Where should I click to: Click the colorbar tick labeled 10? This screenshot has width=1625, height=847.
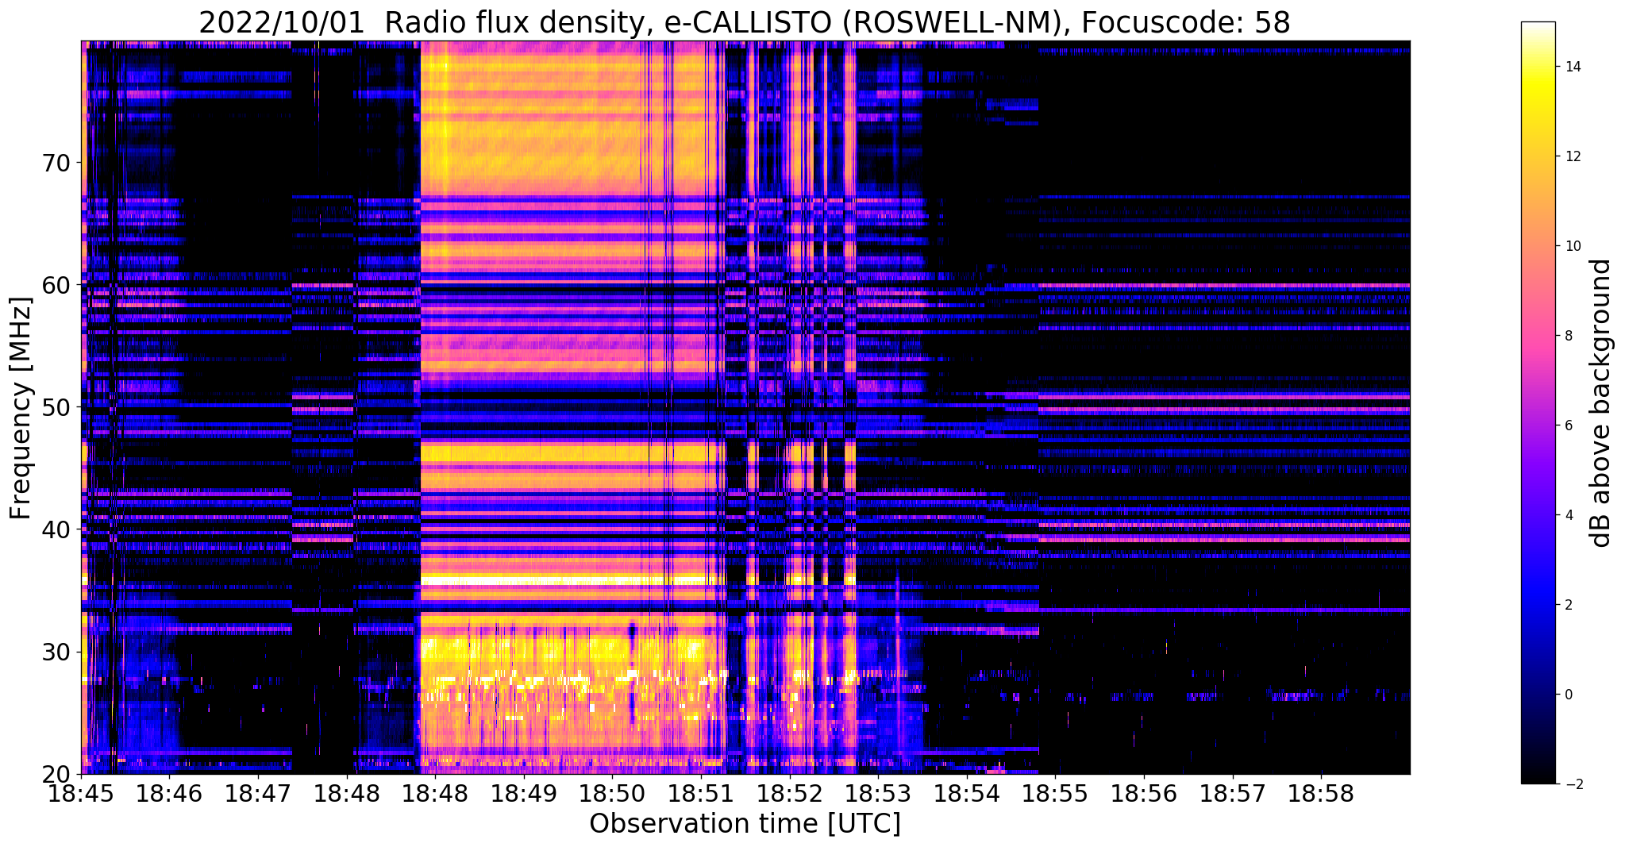point(1572,246)
